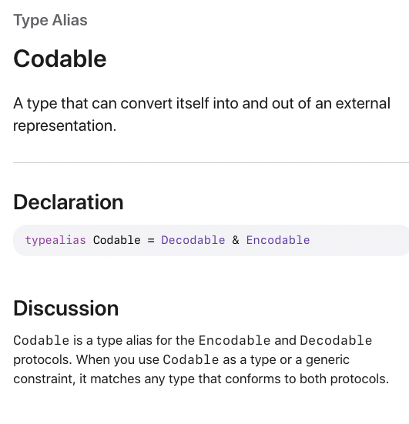Click the Codable code after 'When you use'
409x424 pixels.
(191, 359)
